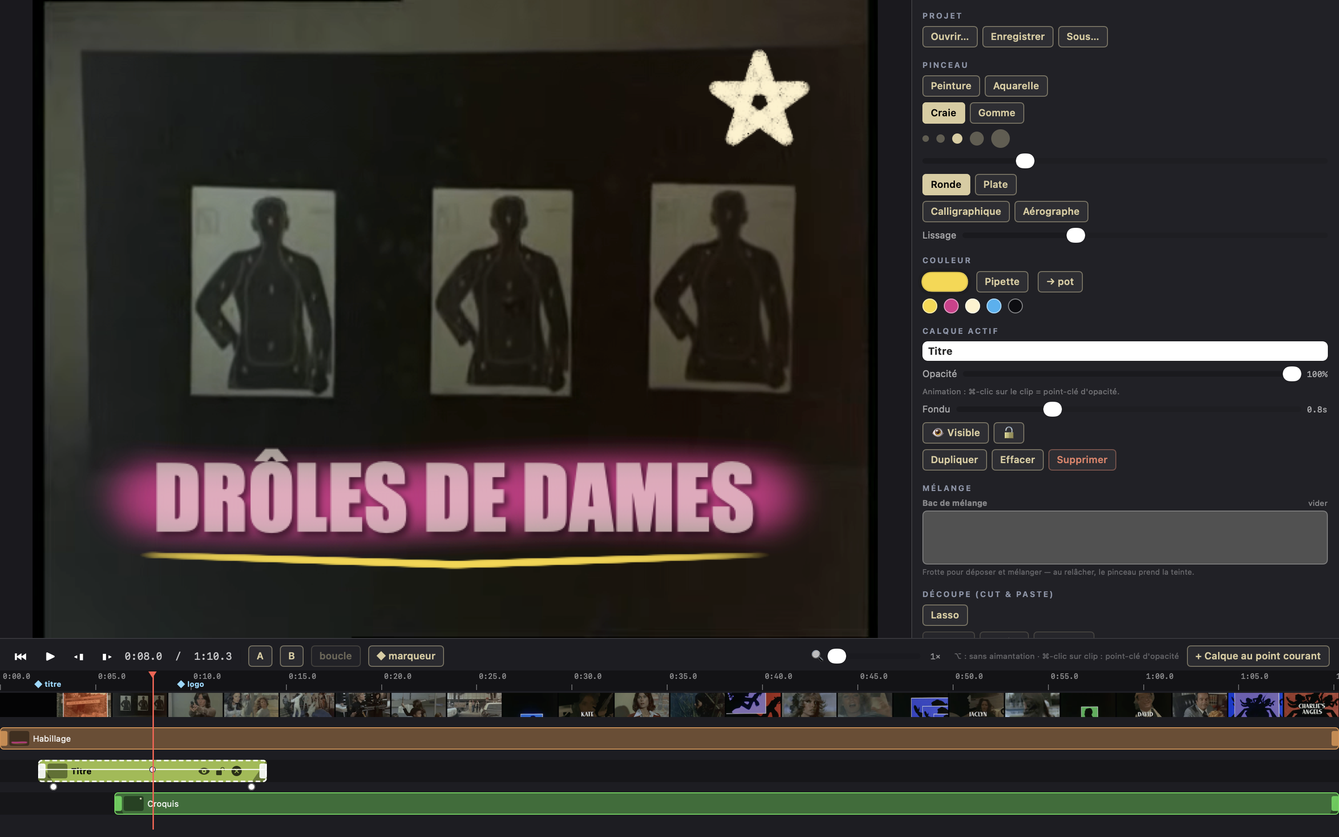Select the Peinture brush
This screenshot has width=1339, height=837.
951,86
